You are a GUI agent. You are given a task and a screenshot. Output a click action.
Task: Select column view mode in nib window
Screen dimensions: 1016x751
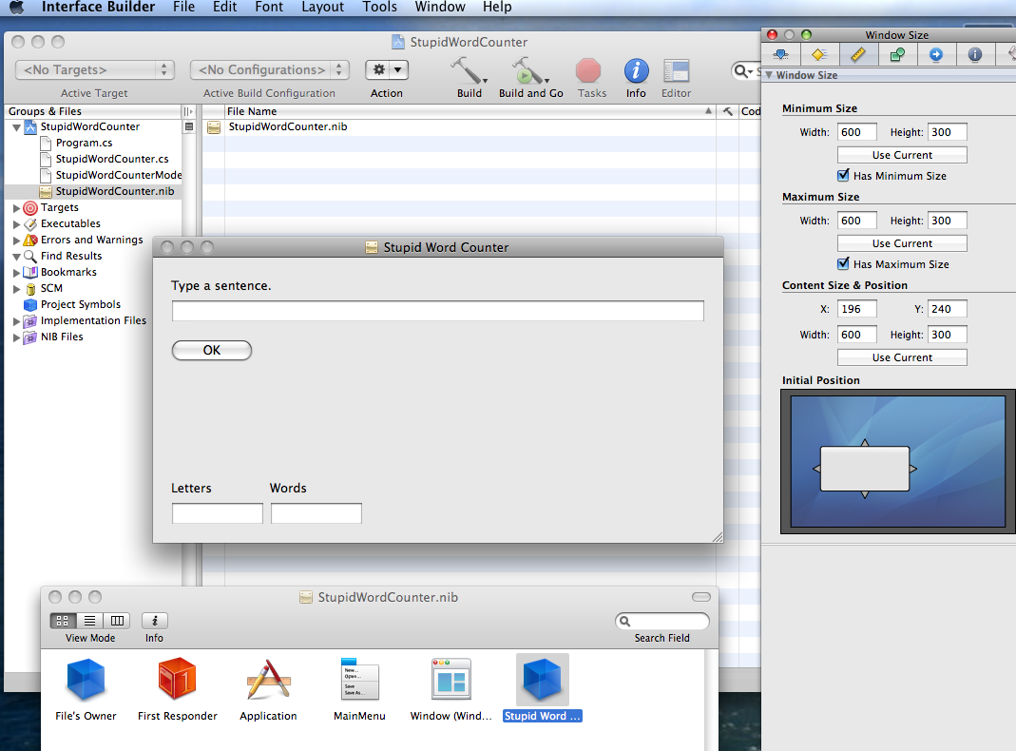point(117,621)
